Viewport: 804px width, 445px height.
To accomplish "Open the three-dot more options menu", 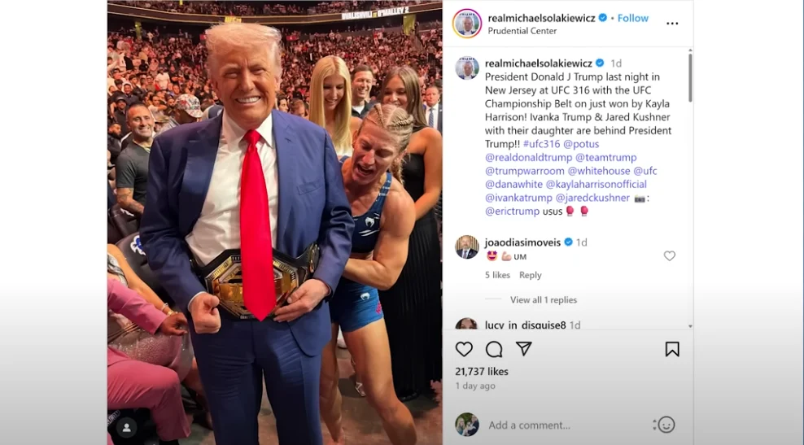I will (671, 24).
